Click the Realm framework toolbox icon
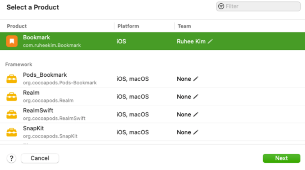This screenshot has height=170, width=305. coord(12,97)
